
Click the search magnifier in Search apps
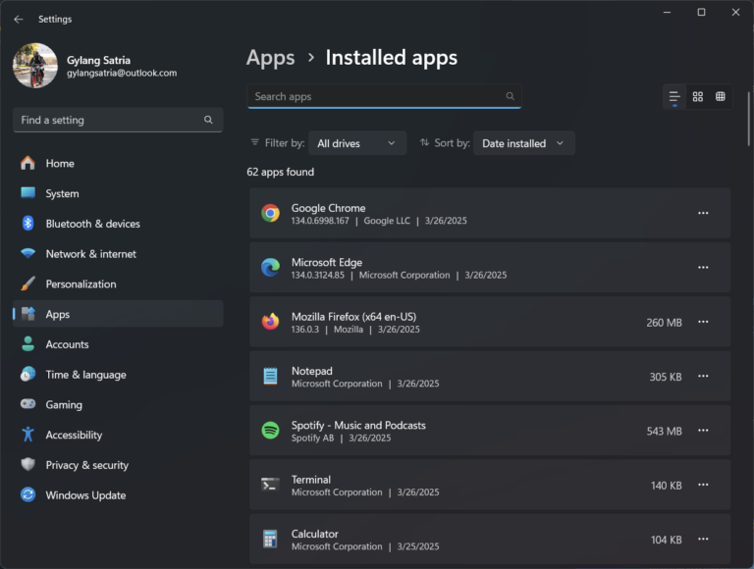510,96
